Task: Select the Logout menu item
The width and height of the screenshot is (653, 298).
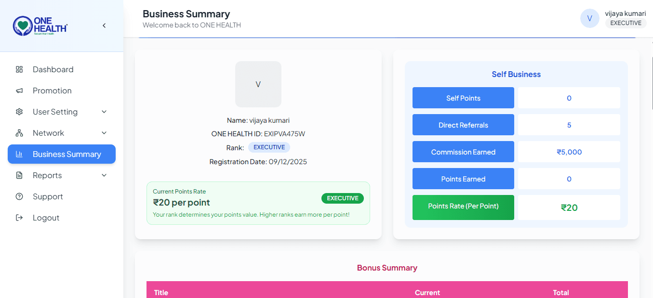Action: [x=62, y=218]
